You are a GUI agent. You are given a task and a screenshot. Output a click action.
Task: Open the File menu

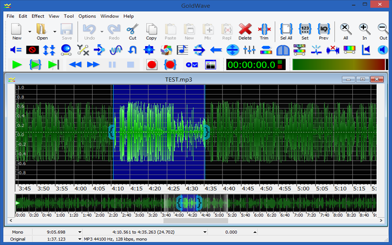click(10, 16)
